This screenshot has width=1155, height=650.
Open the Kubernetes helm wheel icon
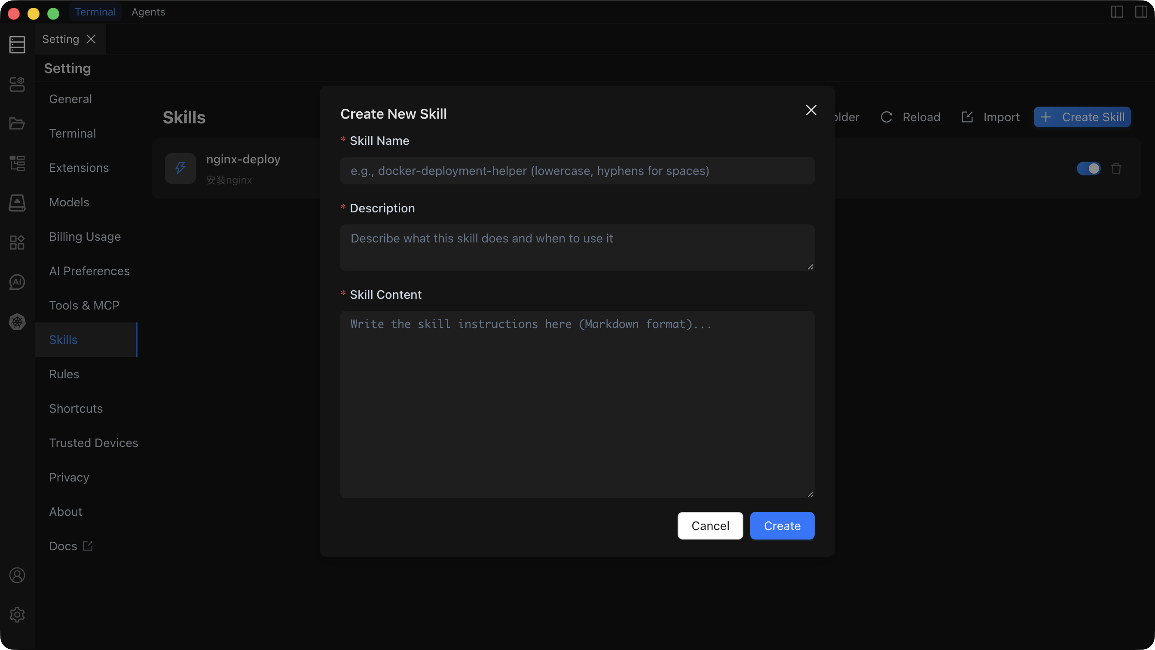(x=17, y=322)
